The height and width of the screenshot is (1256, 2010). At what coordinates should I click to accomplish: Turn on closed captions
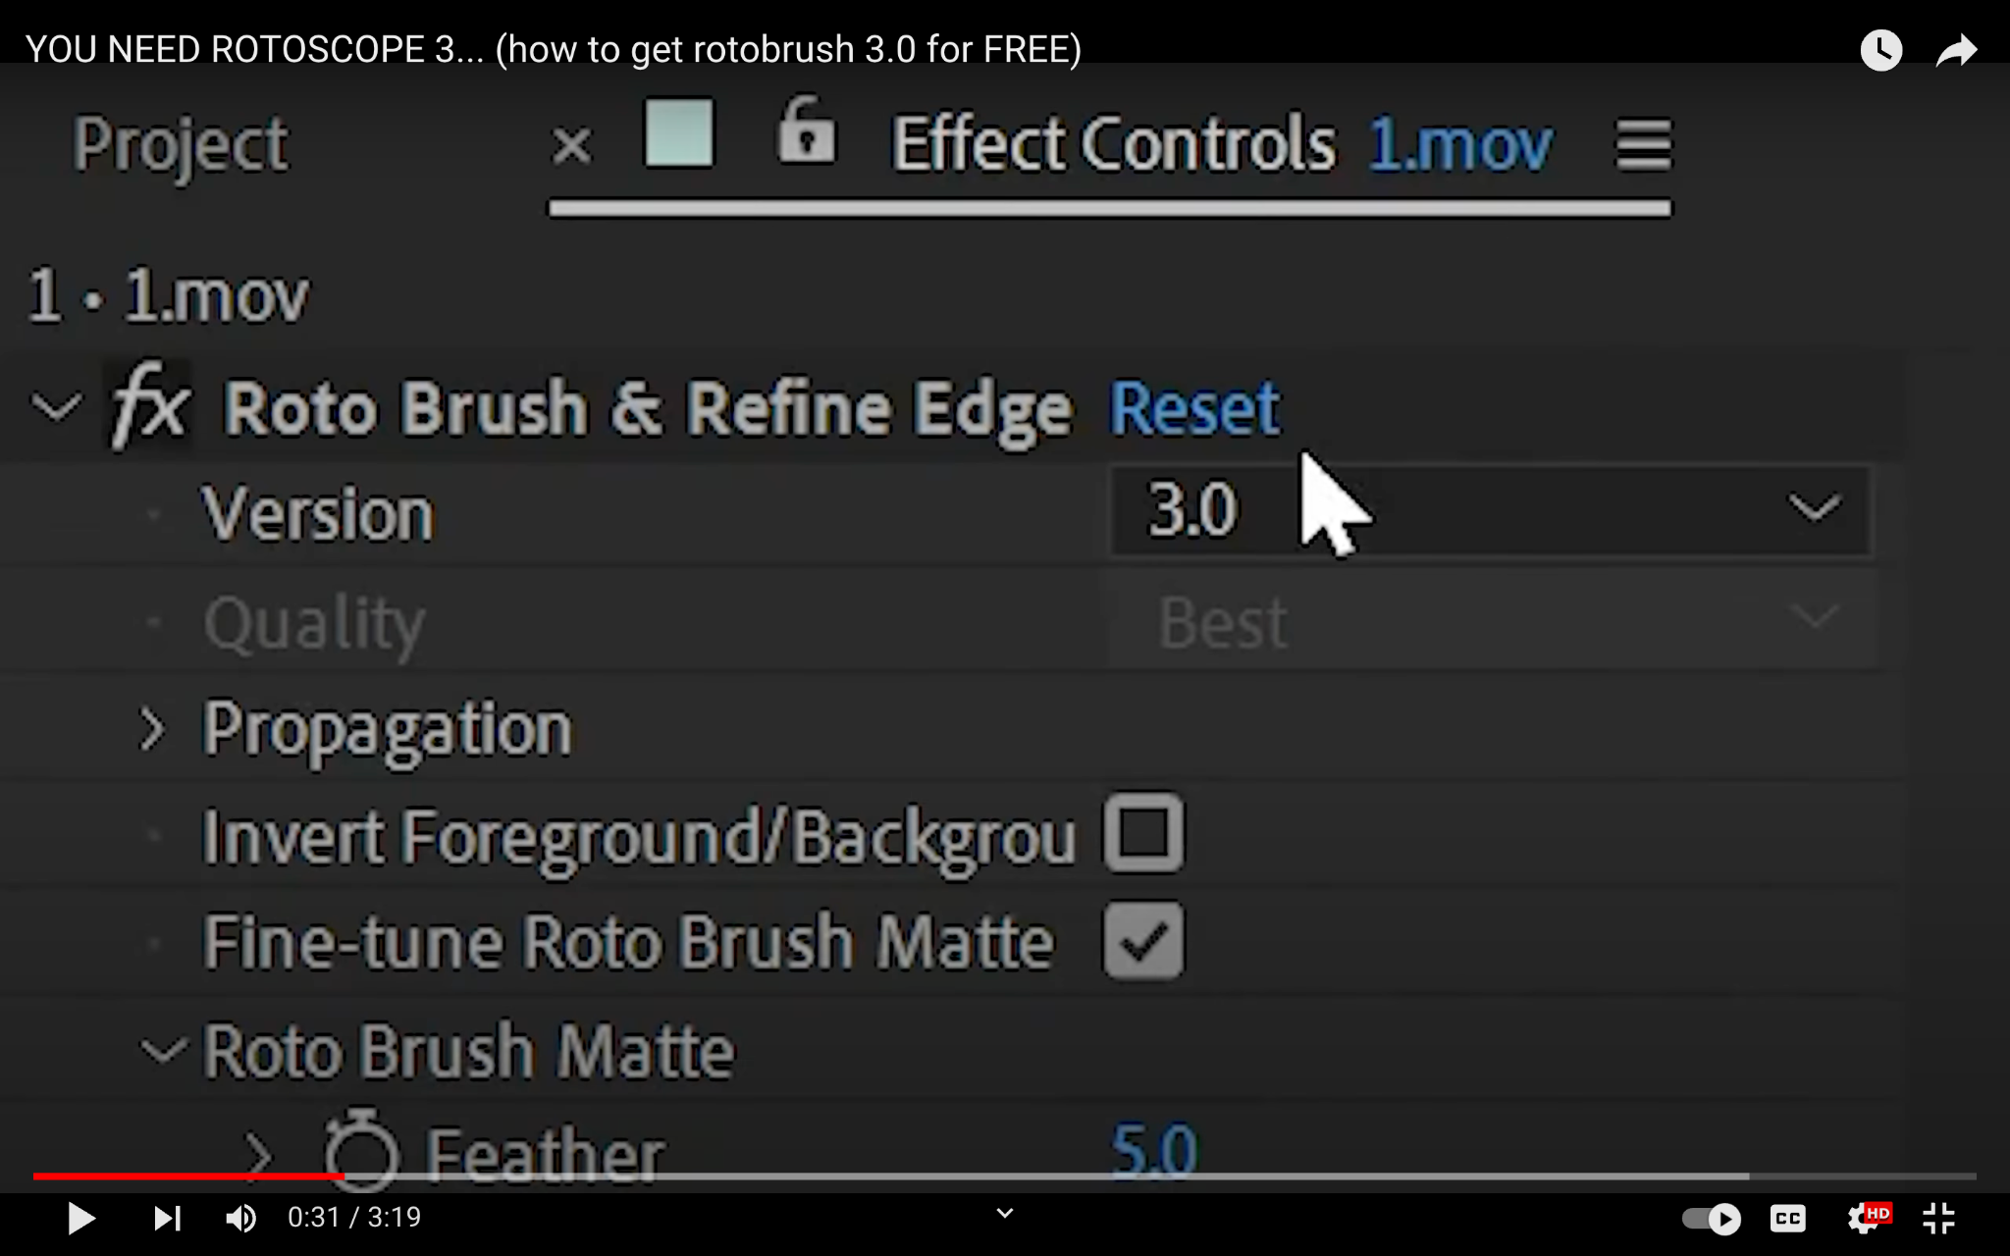[1787, 1219]
